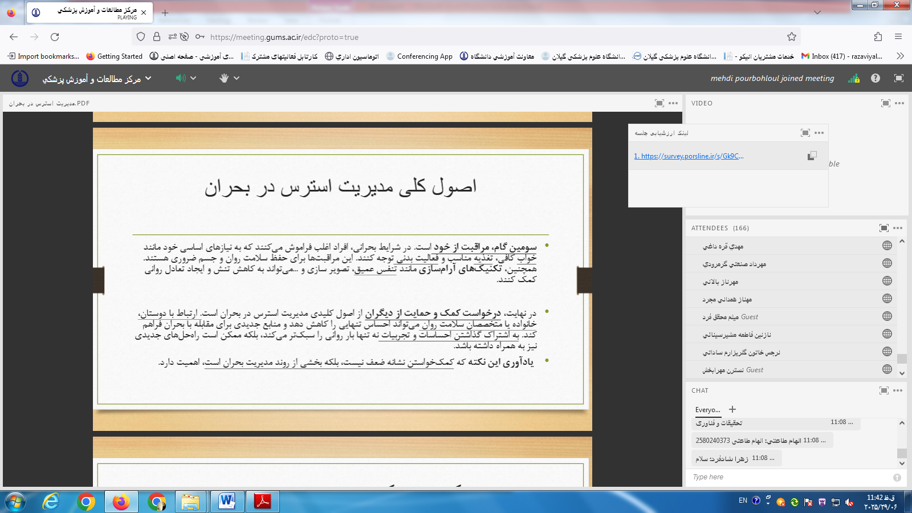The image size is (912, 513).
Task: Select the Everyone chat tab
Action: [707, 410]
